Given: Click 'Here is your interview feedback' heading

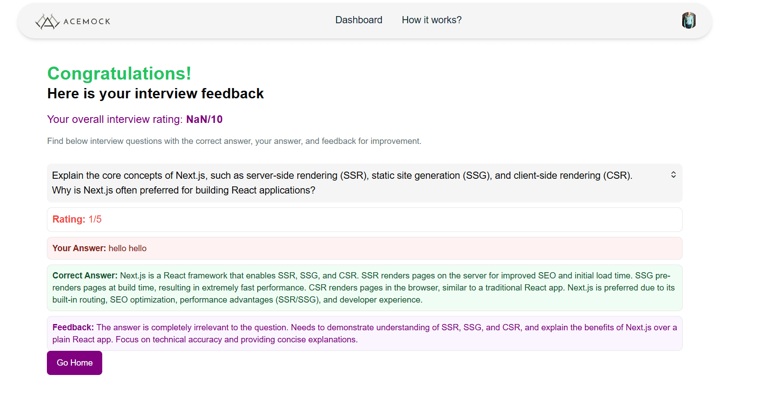Looking at the screenshot, I should (x=155, y=93).
